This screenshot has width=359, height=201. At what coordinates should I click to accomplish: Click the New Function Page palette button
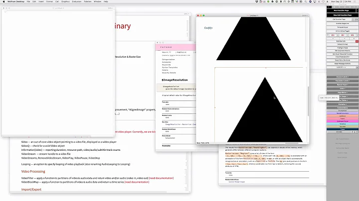tap(341, 10)
